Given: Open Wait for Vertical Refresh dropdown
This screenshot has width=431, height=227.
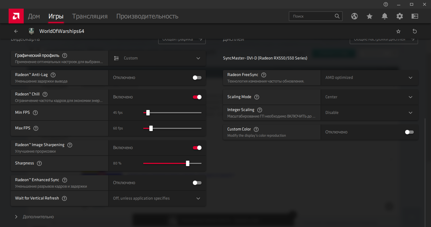Looking at the screenshot, I should coord(157,198).
